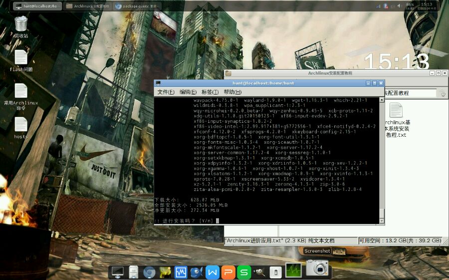449x280 pixels.
Task: Click the 净更新大小 272.34 MiB line
Action: [187, 210]
